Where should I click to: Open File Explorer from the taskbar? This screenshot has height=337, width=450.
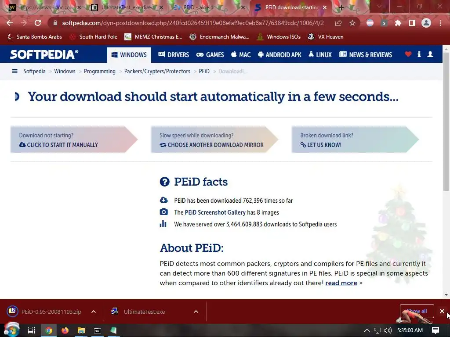[81, 330]
